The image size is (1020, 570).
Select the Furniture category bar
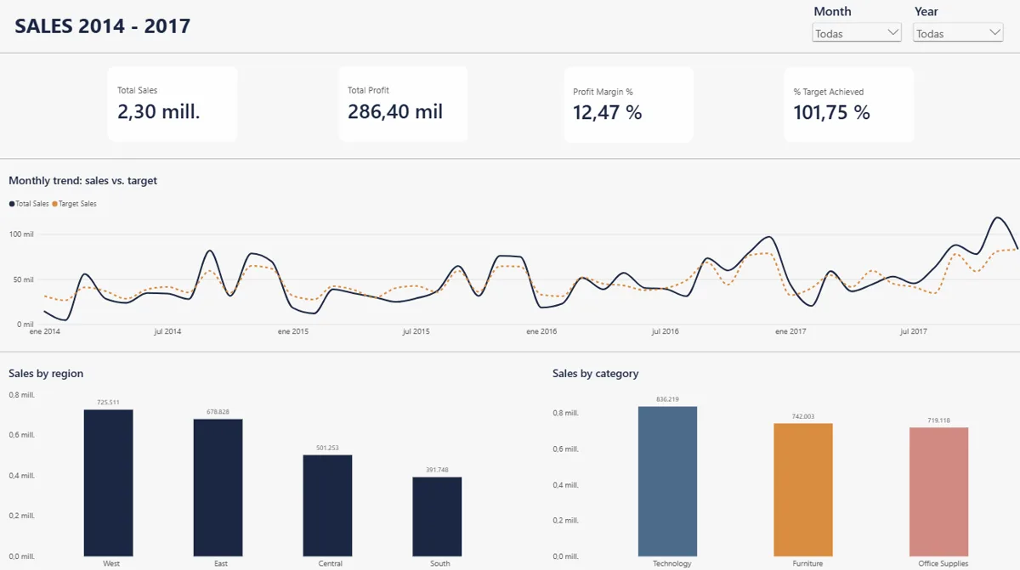pyautogui.click(x=803, y=489)
